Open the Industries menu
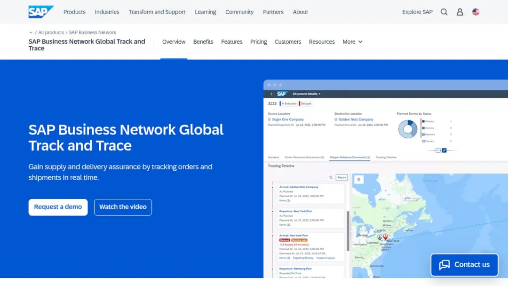The image size is (508, 286). pyautogui.click(x=107, y=12)
